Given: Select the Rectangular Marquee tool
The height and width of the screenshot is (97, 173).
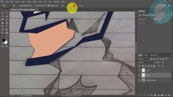Looking at the screenshot, I should [6, 13].
